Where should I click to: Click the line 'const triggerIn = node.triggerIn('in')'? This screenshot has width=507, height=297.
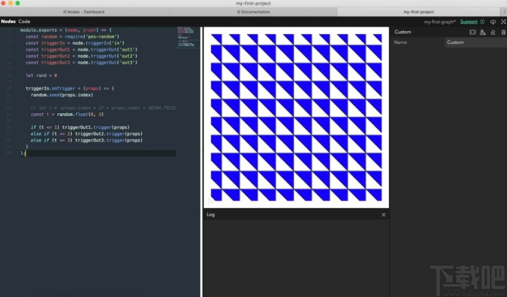click(75, 43)
